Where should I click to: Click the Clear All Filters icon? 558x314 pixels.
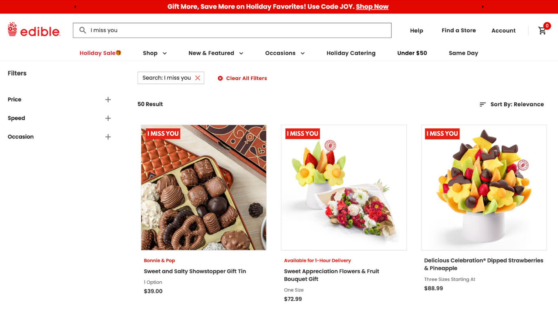coord(220,78)
